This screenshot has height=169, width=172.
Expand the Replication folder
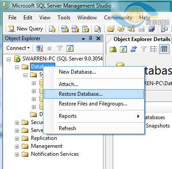pyautogui.click(x=17, y=139)
